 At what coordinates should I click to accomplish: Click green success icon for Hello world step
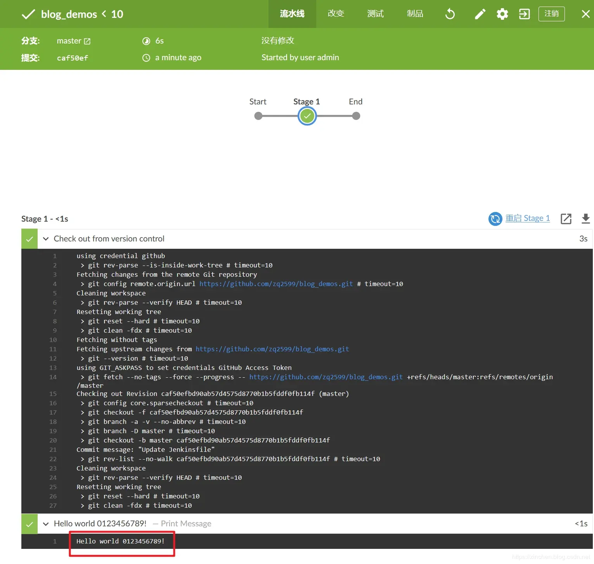[29, 524]
